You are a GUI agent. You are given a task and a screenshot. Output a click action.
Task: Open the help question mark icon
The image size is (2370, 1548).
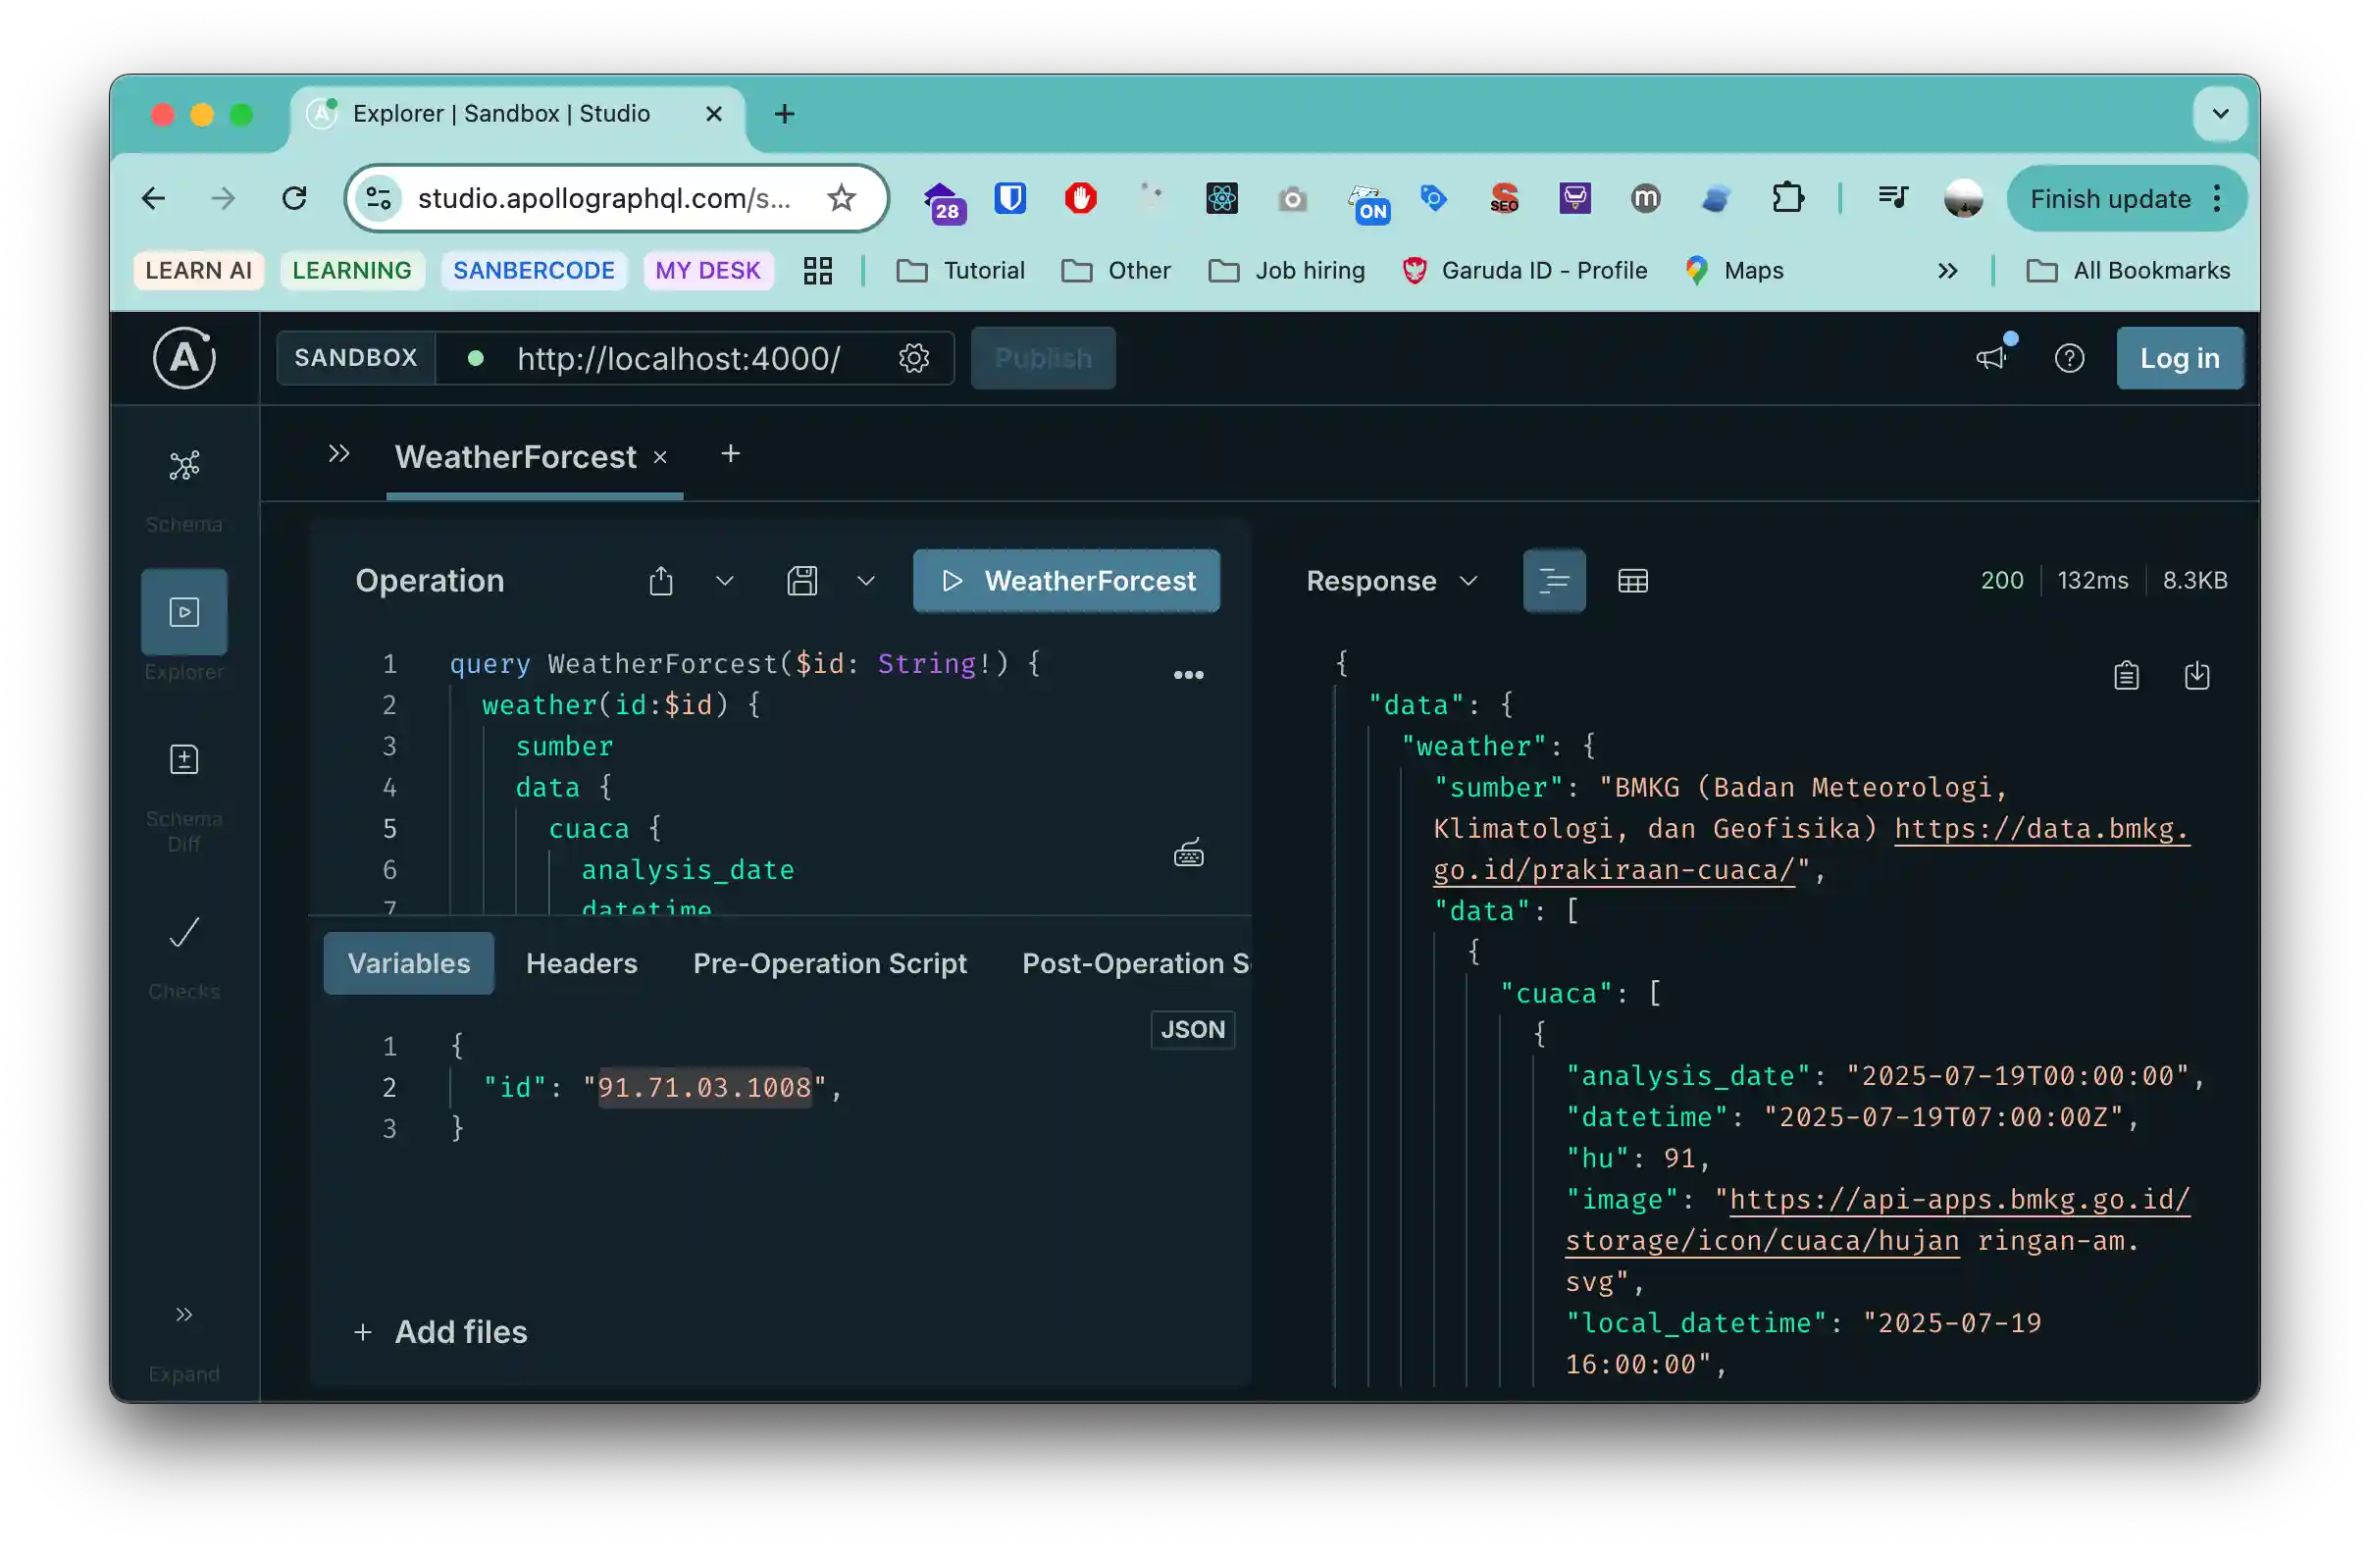(x=2069, y=358)
